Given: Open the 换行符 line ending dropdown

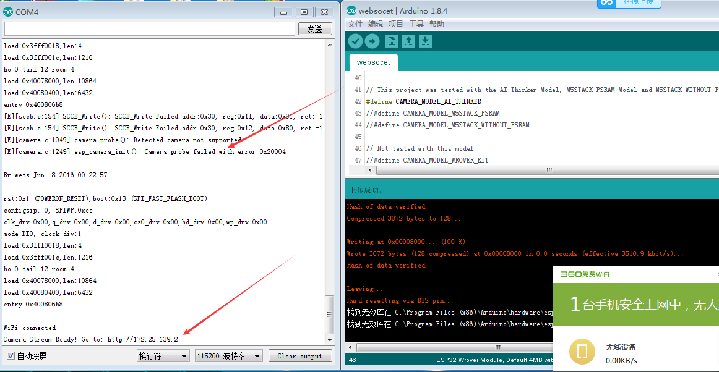Looking at the screenshot, I should click(163, 356).
